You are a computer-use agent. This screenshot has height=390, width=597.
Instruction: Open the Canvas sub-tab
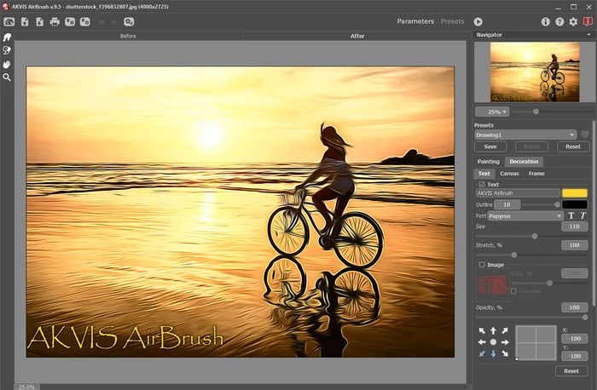[509, 174]
